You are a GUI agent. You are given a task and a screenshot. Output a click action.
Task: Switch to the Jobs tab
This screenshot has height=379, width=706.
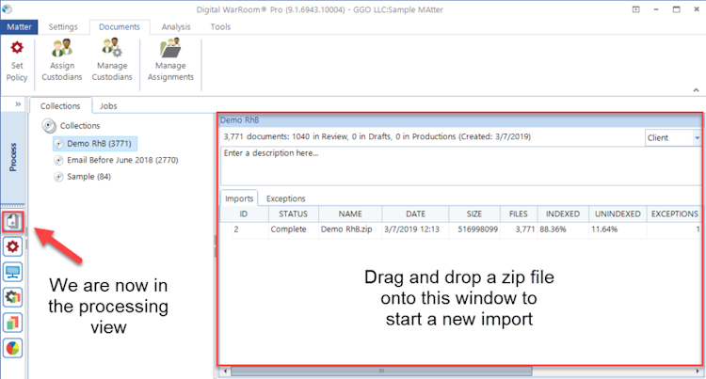click(108, 106)
